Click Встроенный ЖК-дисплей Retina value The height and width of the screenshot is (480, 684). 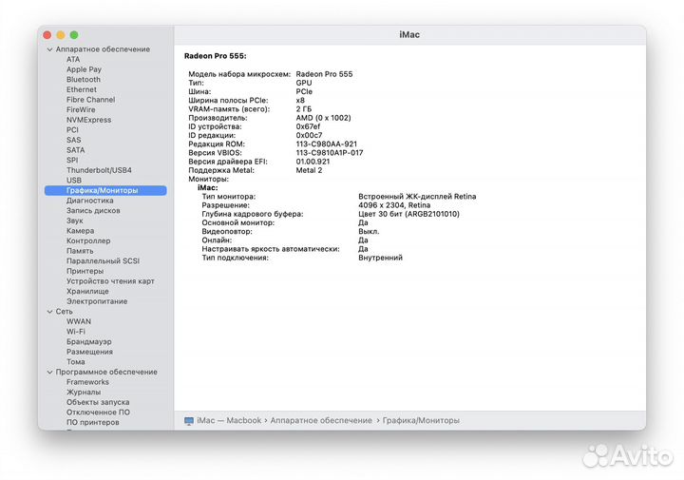(x=417, y=197)
